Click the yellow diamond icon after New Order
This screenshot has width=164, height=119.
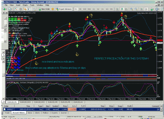click(52, 9)
